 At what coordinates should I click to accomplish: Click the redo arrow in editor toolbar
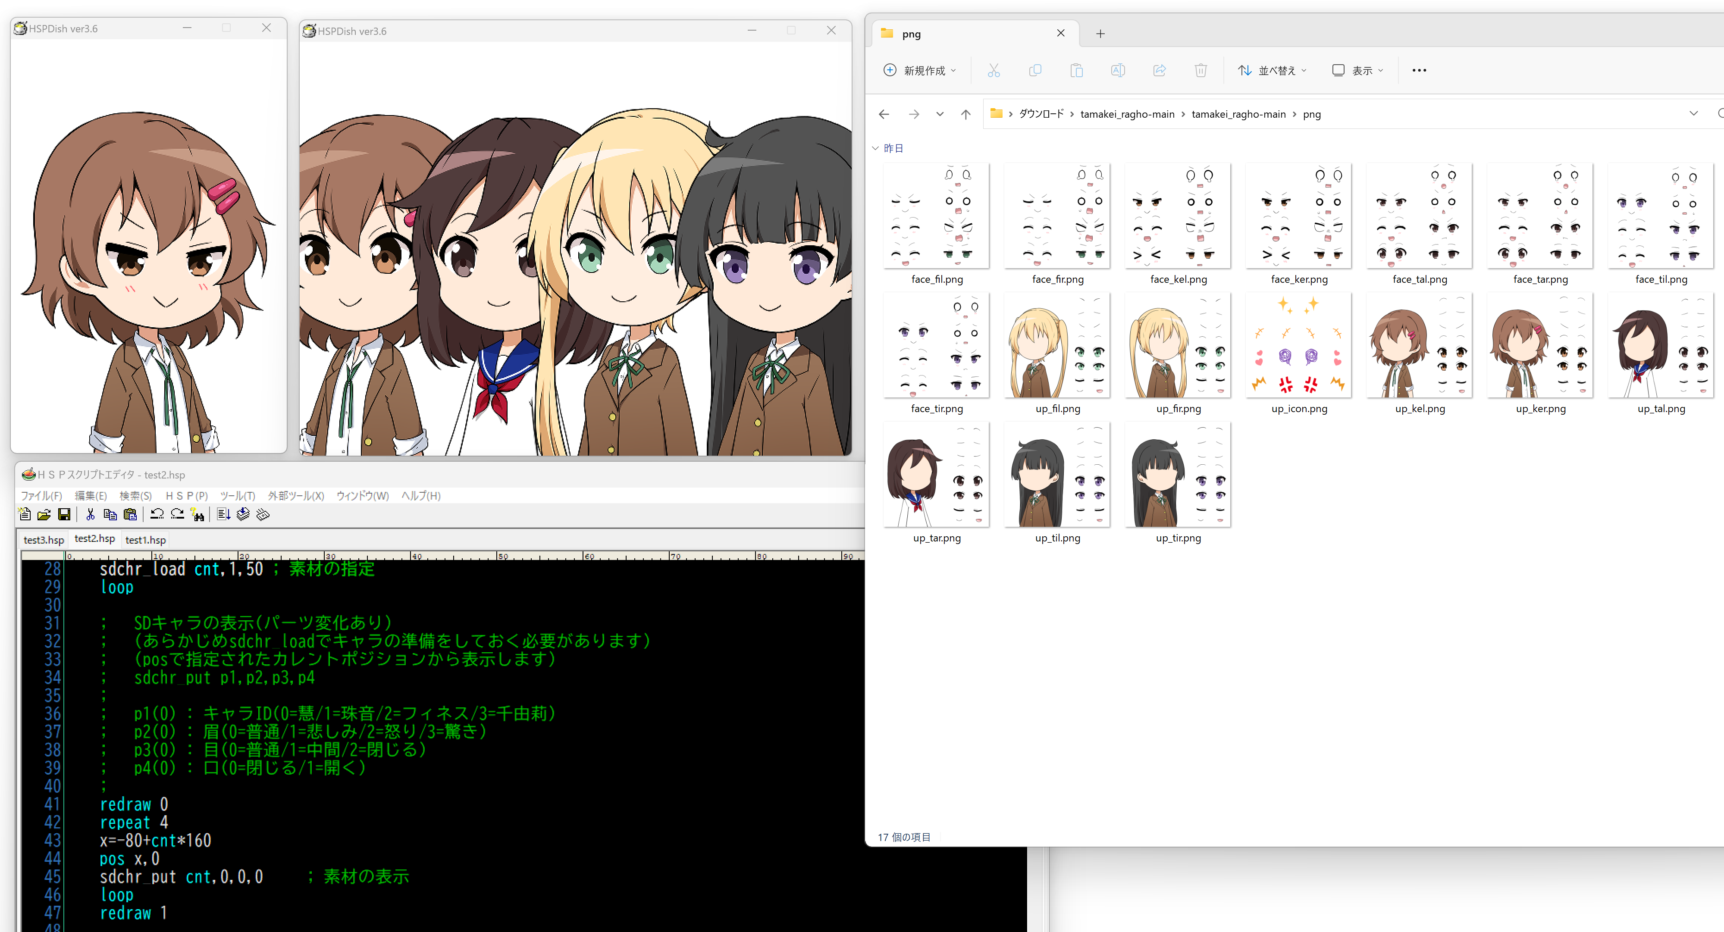click(177, 515)
